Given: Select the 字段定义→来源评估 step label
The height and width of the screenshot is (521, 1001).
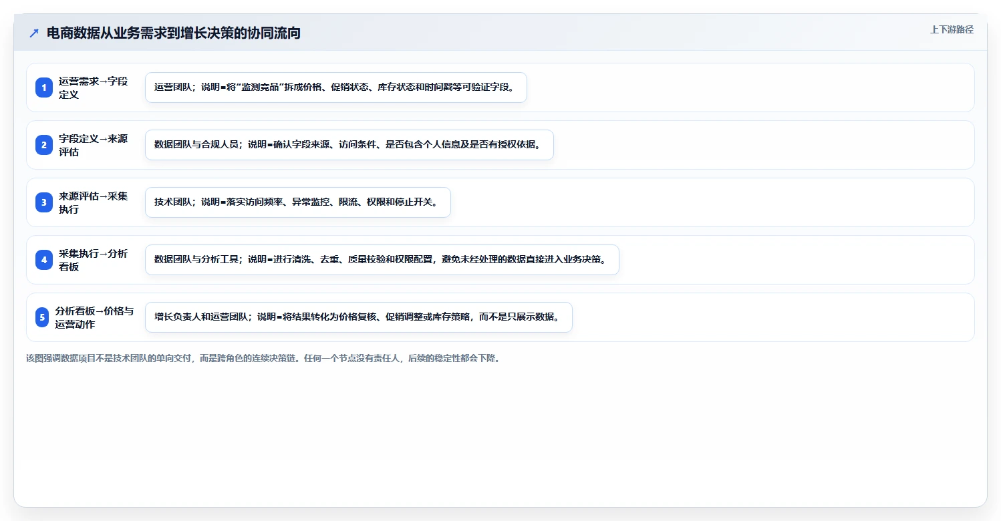Looking at the screenshot, I should 93,145.
